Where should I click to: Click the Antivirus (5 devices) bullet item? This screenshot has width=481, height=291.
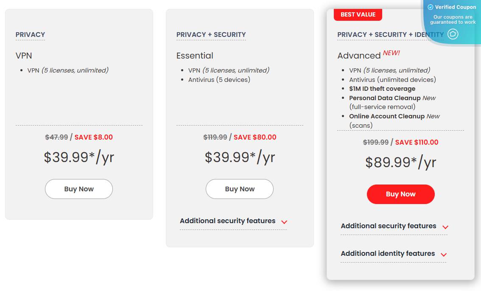pos(218,79)
